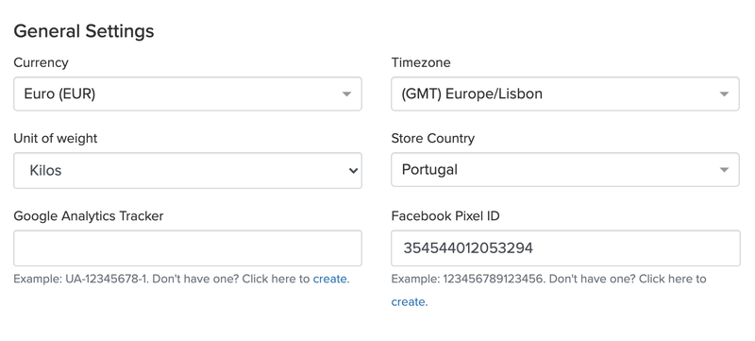Click the General Settings heading
The height and width of the screenshot is (341, 755).
pyautogui.click(x=84, y=31)
